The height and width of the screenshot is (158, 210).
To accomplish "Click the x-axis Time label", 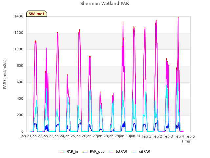I will [186, 141].
